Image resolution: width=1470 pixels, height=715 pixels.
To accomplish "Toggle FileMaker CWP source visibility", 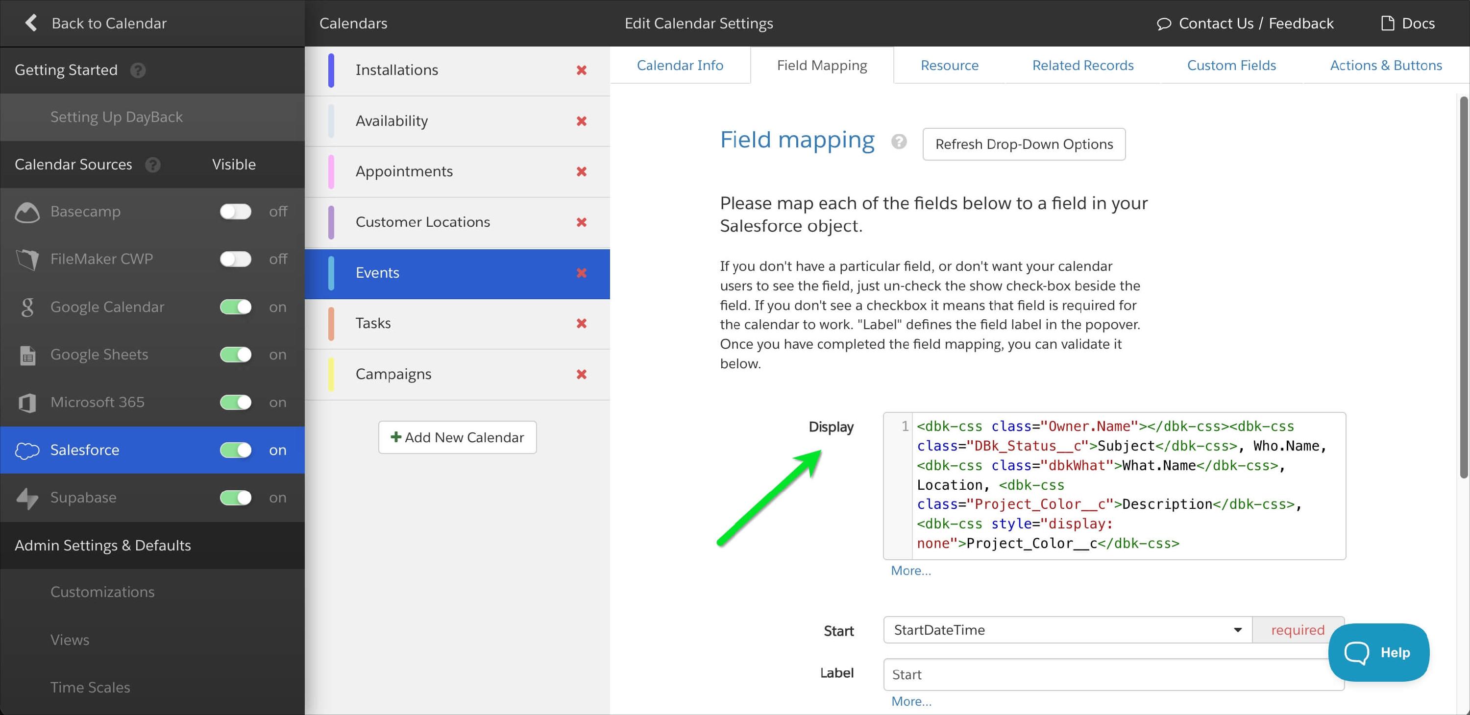I will pos(236,259).
